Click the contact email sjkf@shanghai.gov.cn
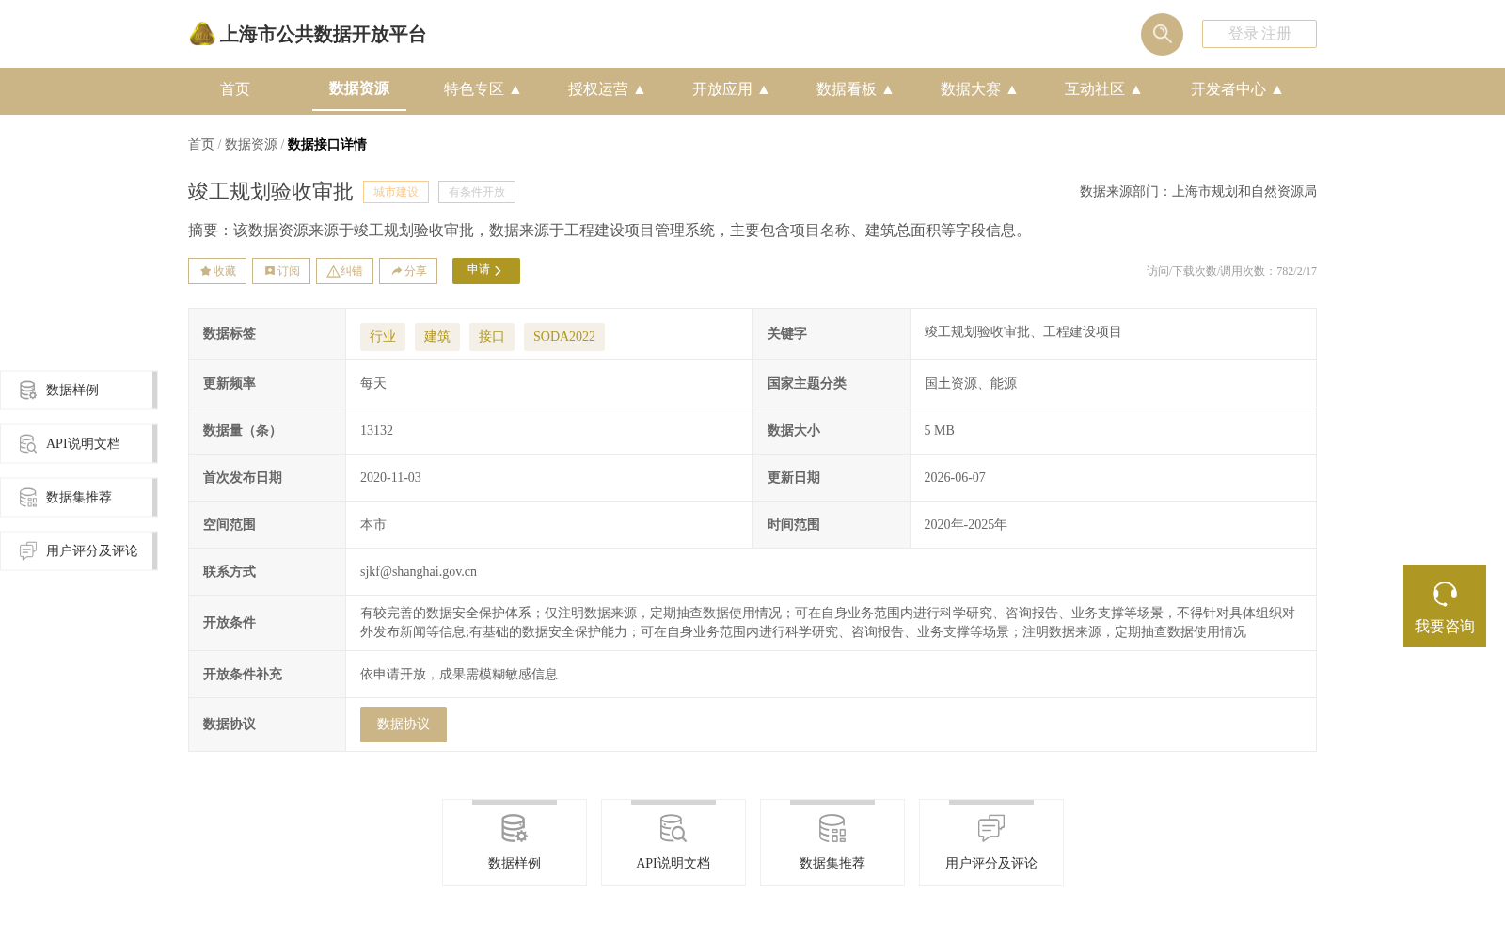The image size is (1505, 941). coord(419,572)
